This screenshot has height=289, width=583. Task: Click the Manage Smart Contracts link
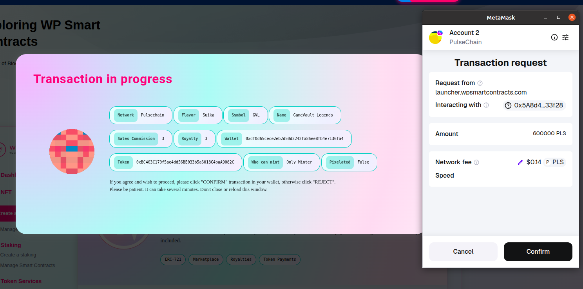click(28, 265)
